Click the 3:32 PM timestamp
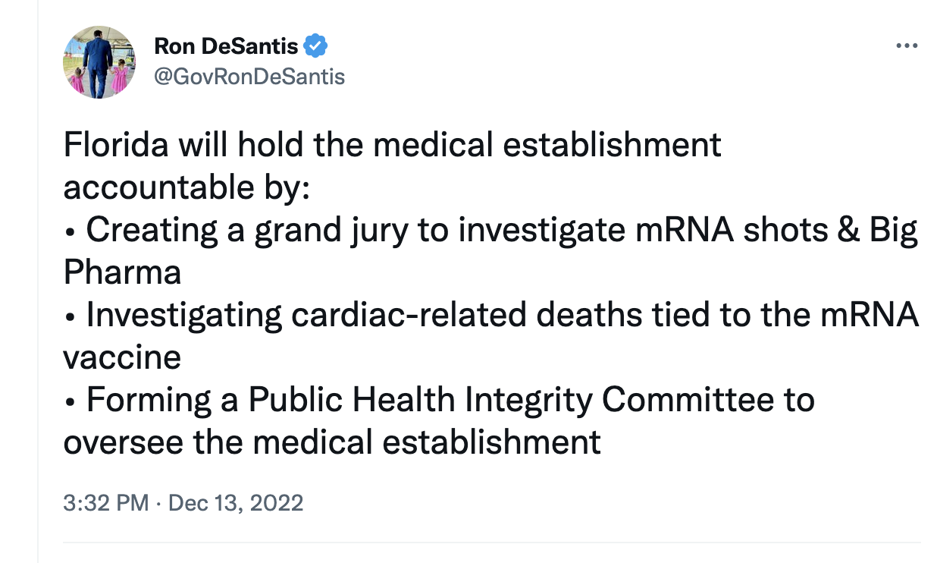The width and height of the screenshot is (937, 563). [x=106, y=502]
